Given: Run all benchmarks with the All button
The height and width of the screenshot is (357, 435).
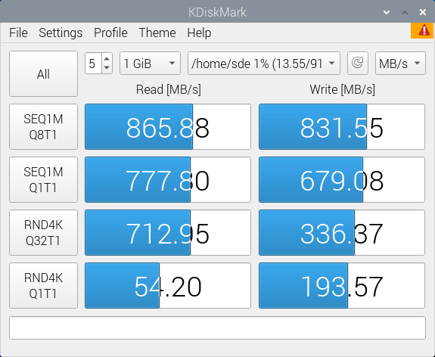Looking at the screenshot, I should tap(44, 74).
